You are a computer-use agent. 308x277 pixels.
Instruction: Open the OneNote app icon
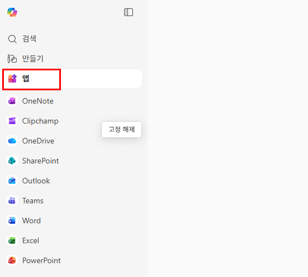click(12, 101)
